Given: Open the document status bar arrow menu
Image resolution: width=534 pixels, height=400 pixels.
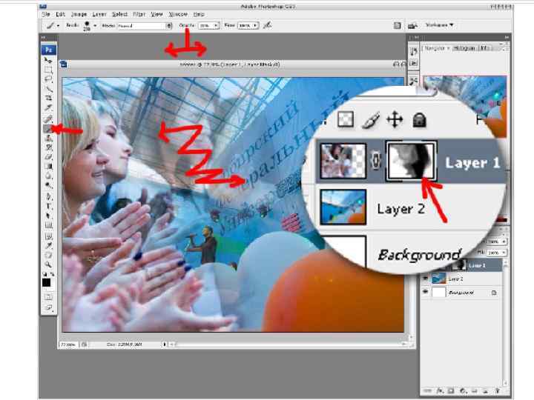Looking at the screenshot, I should coord(165,344).
